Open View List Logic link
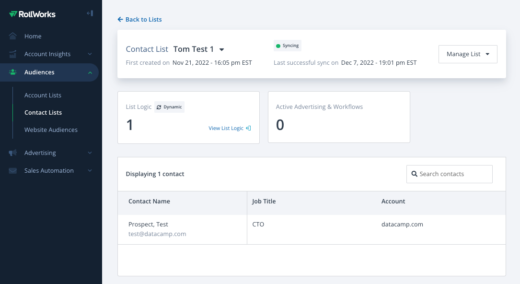Screen dimensions: 520x284 (x=230, y=128)
